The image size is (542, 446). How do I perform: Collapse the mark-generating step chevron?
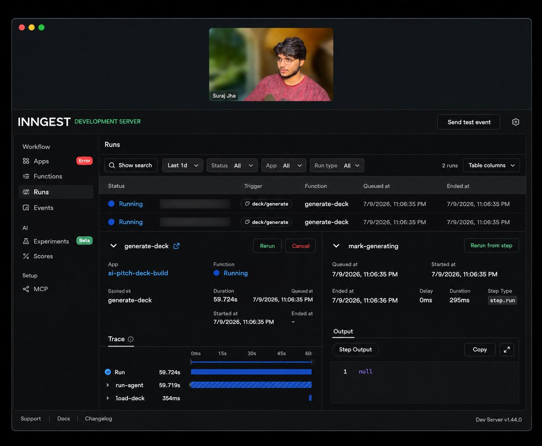click(336, 246)
